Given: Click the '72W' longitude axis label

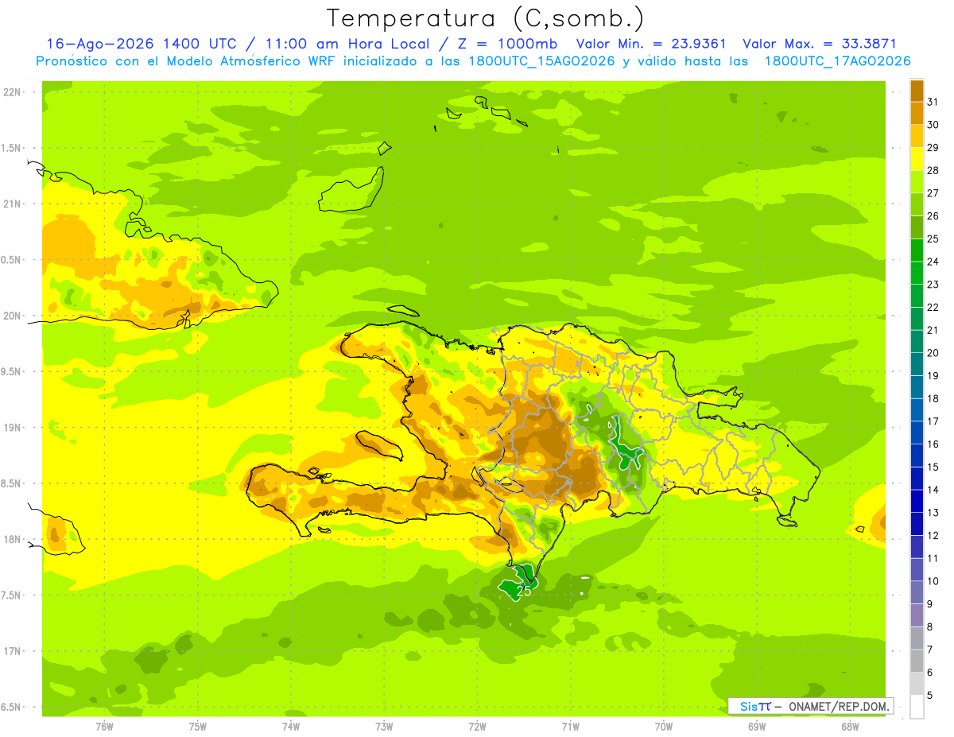Looking at the screenshot, I should pos(477,727).
